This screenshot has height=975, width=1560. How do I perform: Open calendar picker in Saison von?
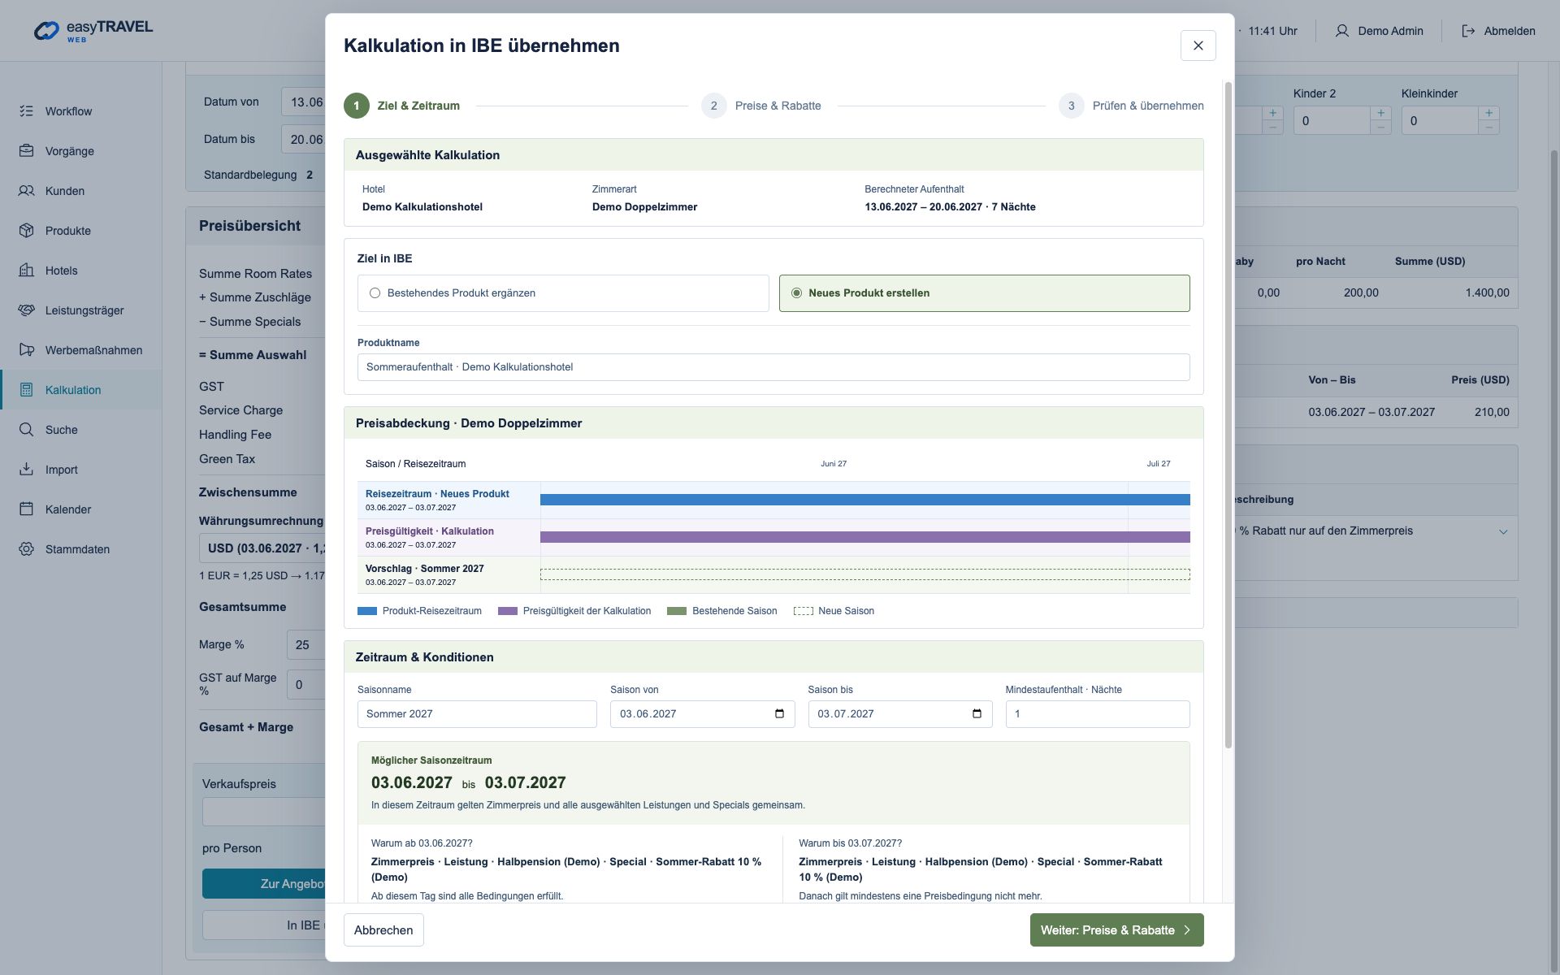pyautogui.click(x=779, y=714)
